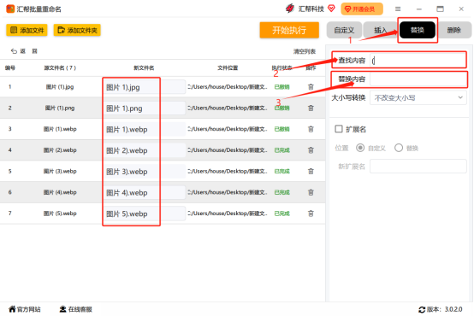Viewport: 474px width, 316px height.
Task: Click source name 图片 (1).png
Action: point(60,108)
